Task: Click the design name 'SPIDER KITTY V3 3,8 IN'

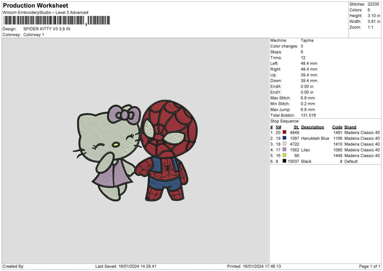Action: 47,29
